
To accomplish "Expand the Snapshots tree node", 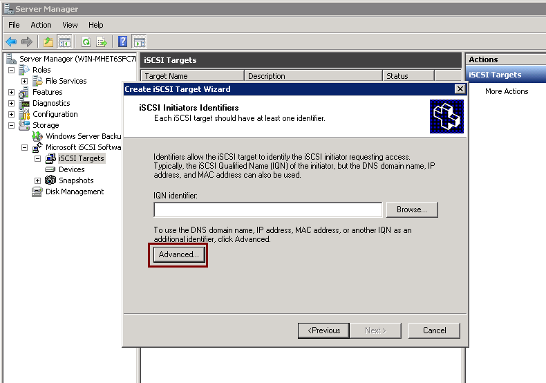I will [38, 180].
